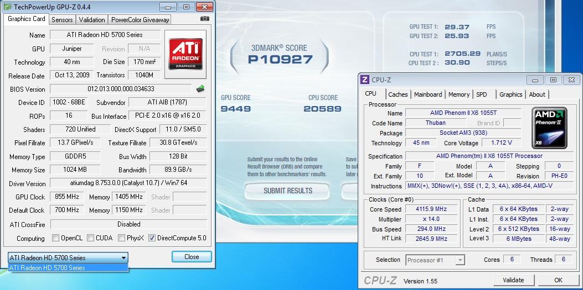Open the GPU selection dropdown in GPU-Z
This screenshot has height=290, width=583.
pyautogui.click(x=68, y=258)
